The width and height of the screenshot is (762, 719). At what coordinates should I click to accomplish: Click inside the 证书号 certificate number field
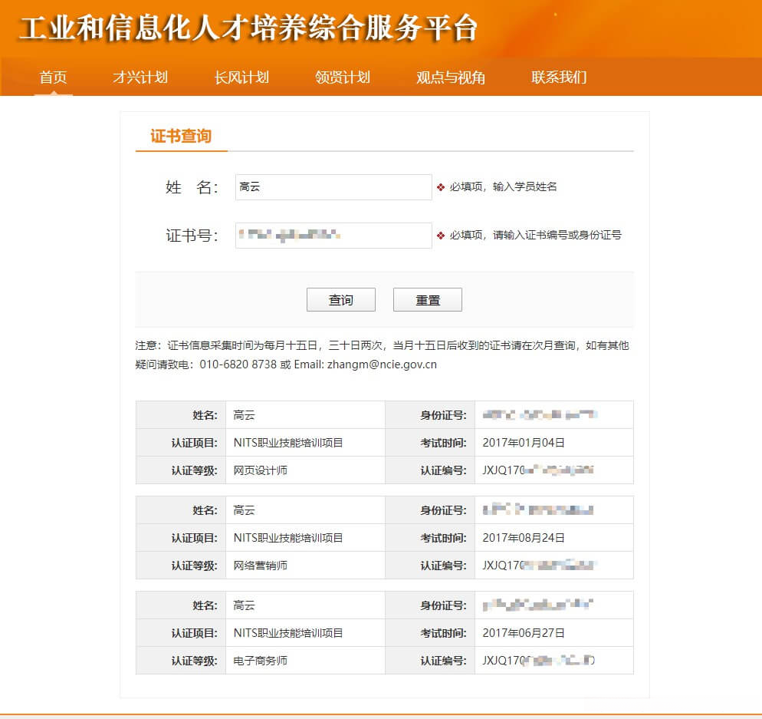point(333,236)
